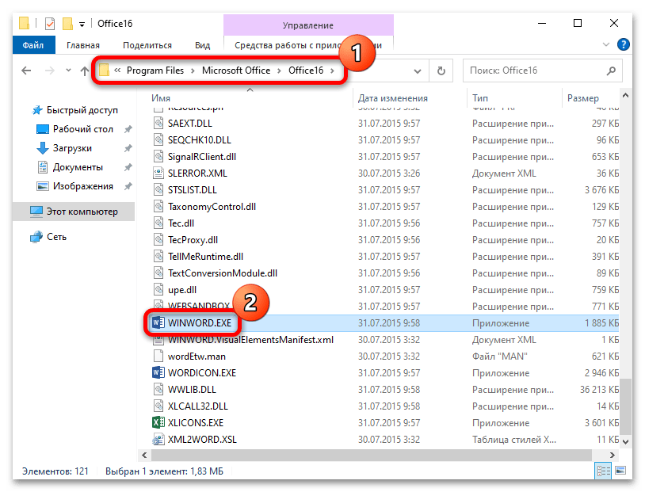The height and width of the screenshot is (492, 645).
Task: Select the XML2WORD.XSL stylesheet icon
Action: [158, 440]
